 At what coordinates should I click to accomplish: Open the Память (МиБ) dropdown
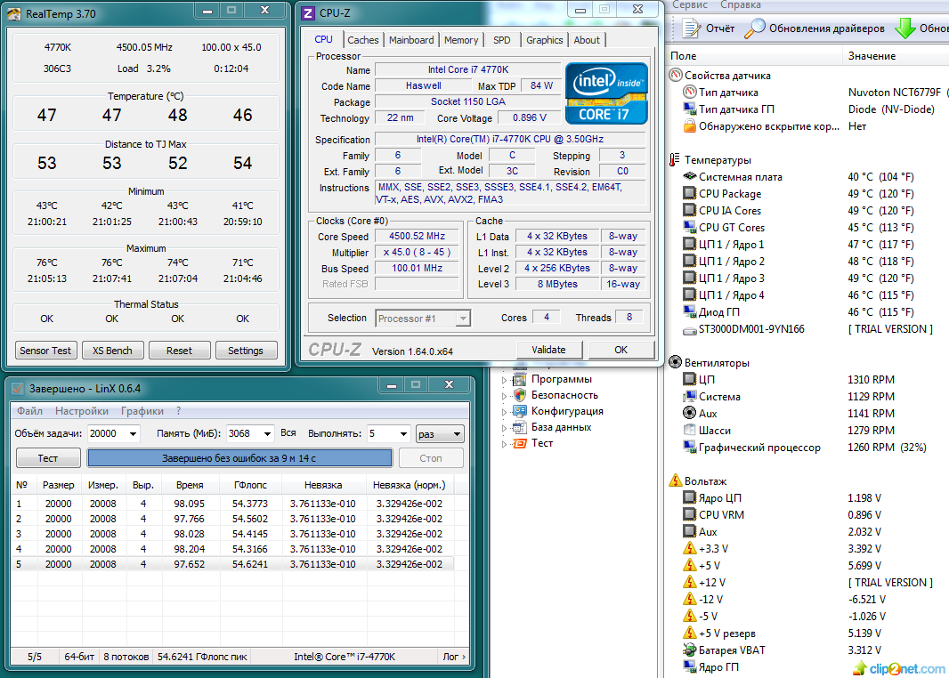pyautogui.click(x=266, y=434)
